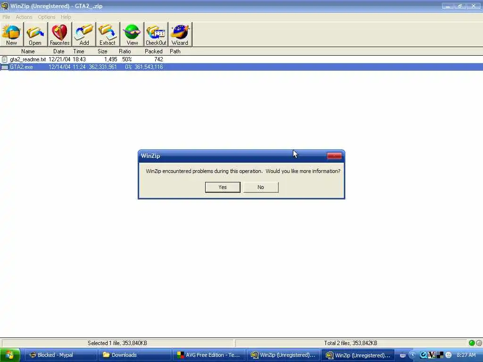Screen dimensions: 483x362
Task: Expand hidden tray icons with the arrow
Action: (412, 355)
